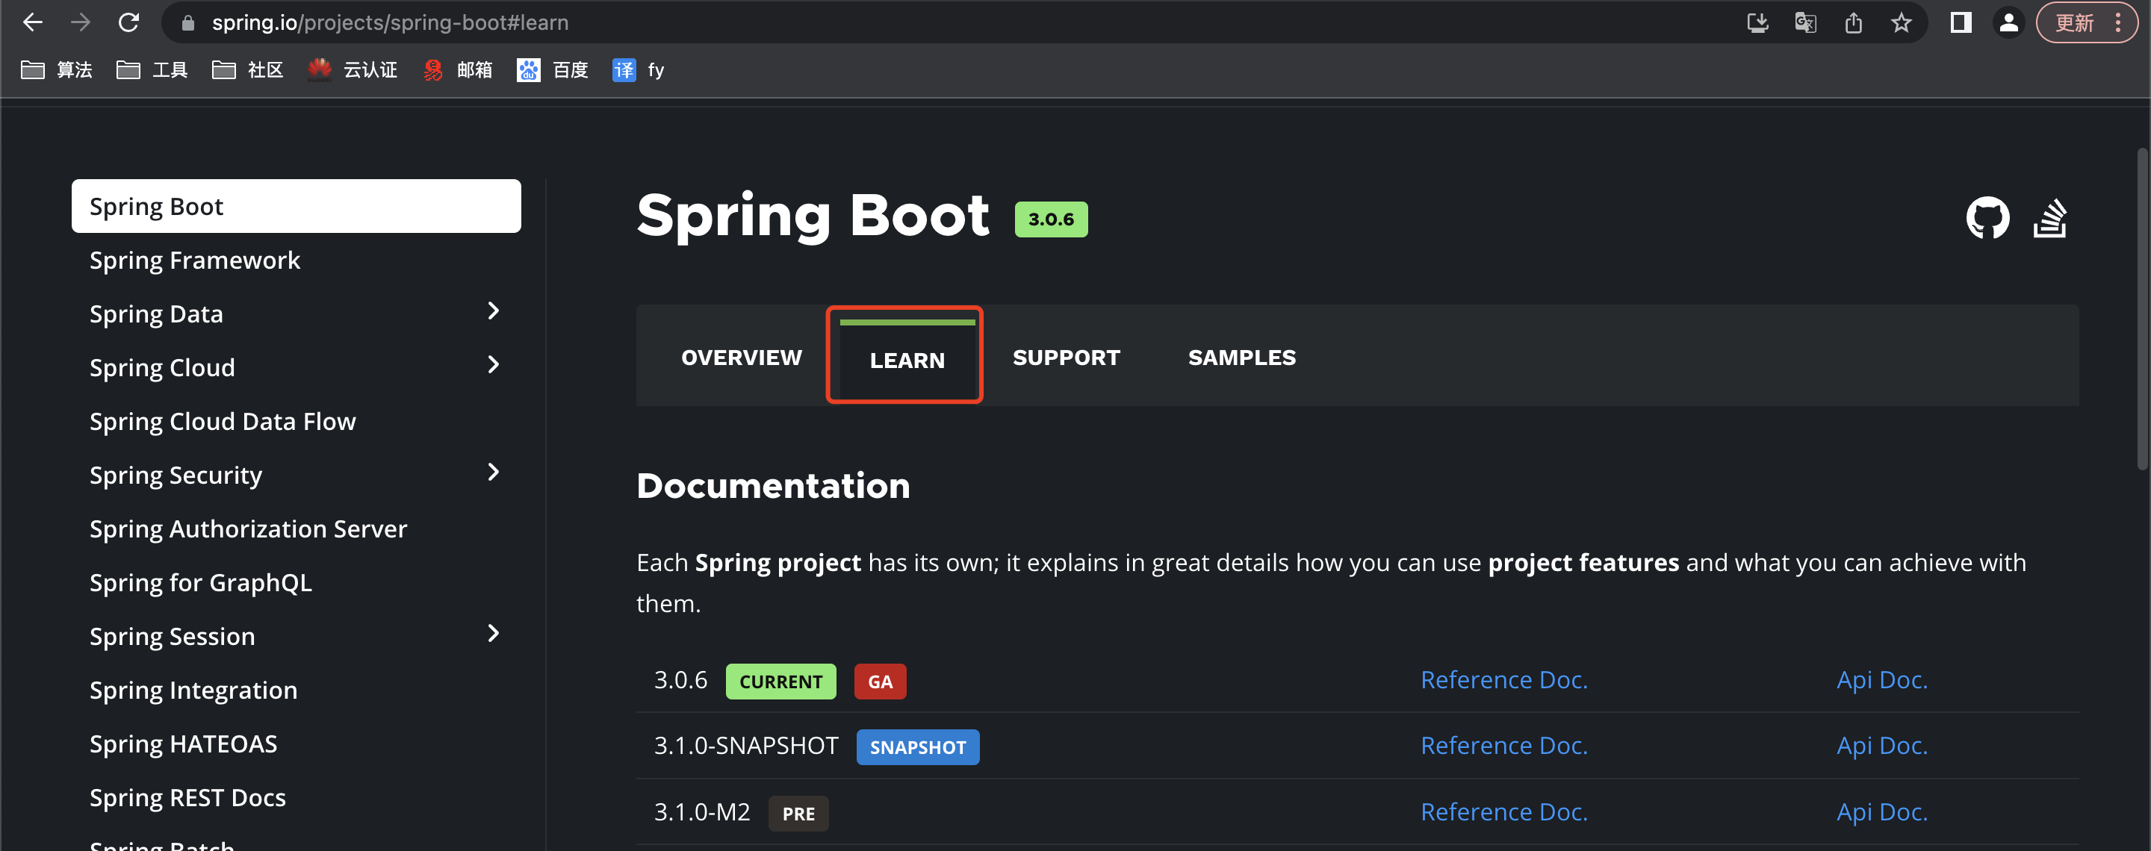Viewport: 2151px width, 851px height.
Task: Click the install app download icon
Action: (x=1757, y=22)
